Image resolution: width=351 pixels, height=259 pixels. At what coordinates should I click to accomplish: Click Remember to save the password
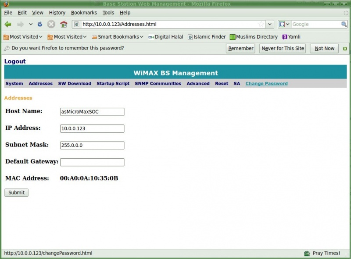240,48
